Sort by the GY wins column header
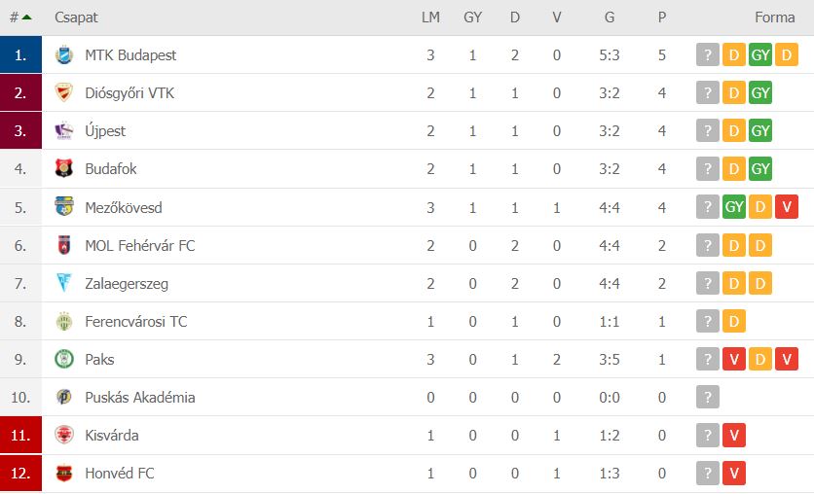The height and width of the screenshot is (494, 814). tap(472, 18)
